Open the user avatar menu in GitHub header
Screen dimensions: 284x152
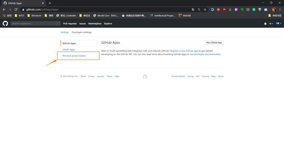click(278, 24)
